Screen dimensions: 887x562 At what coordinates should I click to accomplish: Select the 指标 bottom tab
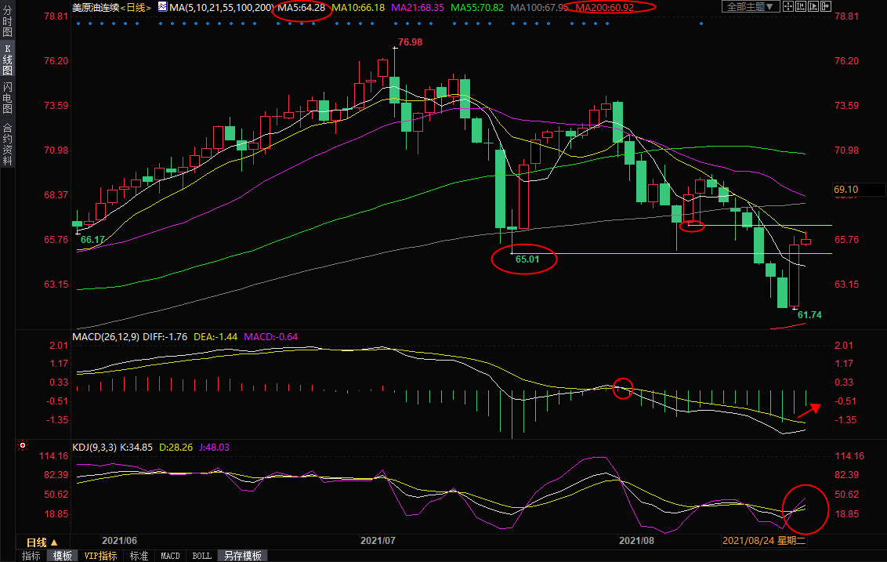tap(31, 556)
